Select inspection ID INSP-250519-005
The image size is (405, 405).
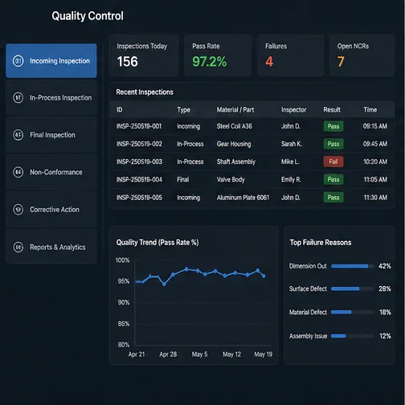click(x=139, y=198)
